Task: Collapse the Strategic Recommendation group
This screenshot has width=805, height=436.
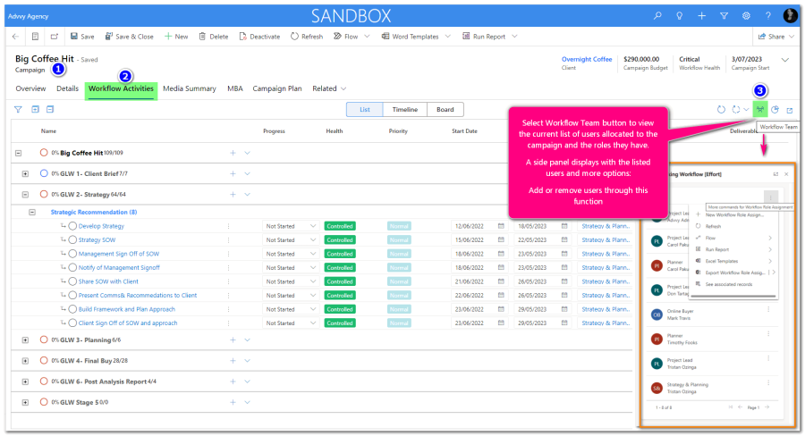Action: [32, 213]
